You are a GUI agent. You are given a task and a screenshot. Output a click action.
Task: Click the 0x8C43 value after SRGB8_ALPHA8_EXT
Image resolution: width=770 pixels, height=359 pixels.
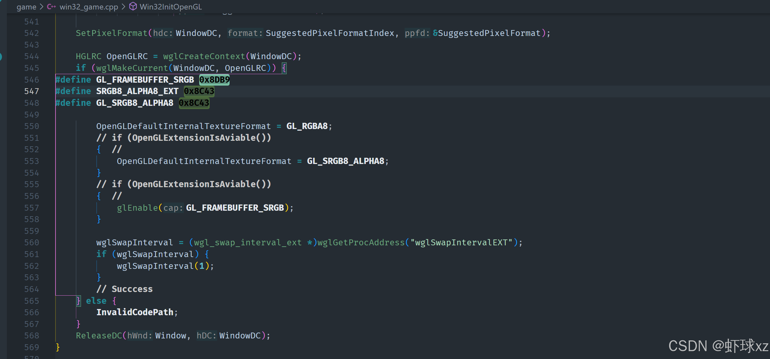pos(199,91)
